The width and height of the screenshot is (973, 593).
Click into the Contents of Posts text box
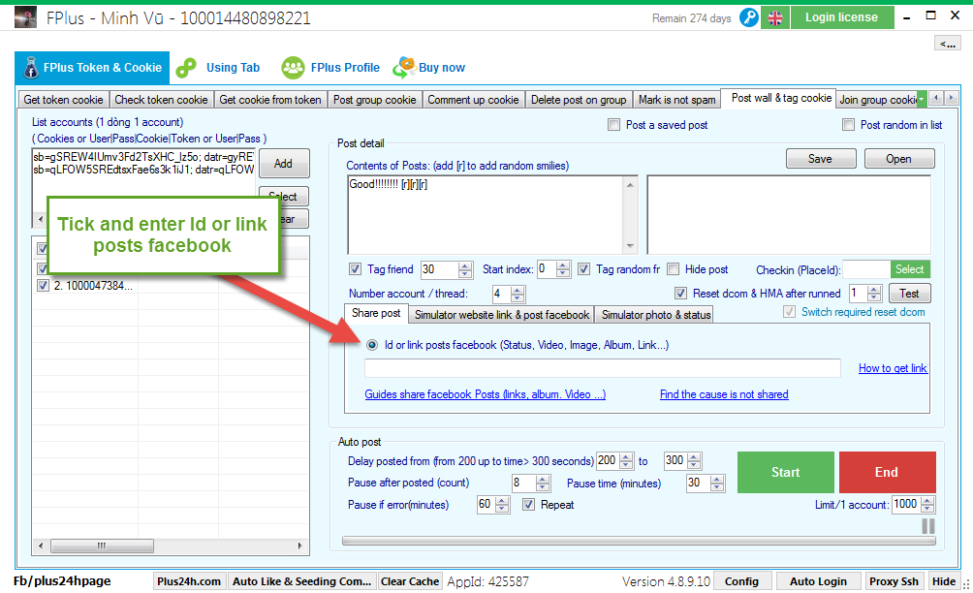tap(486, 214)
